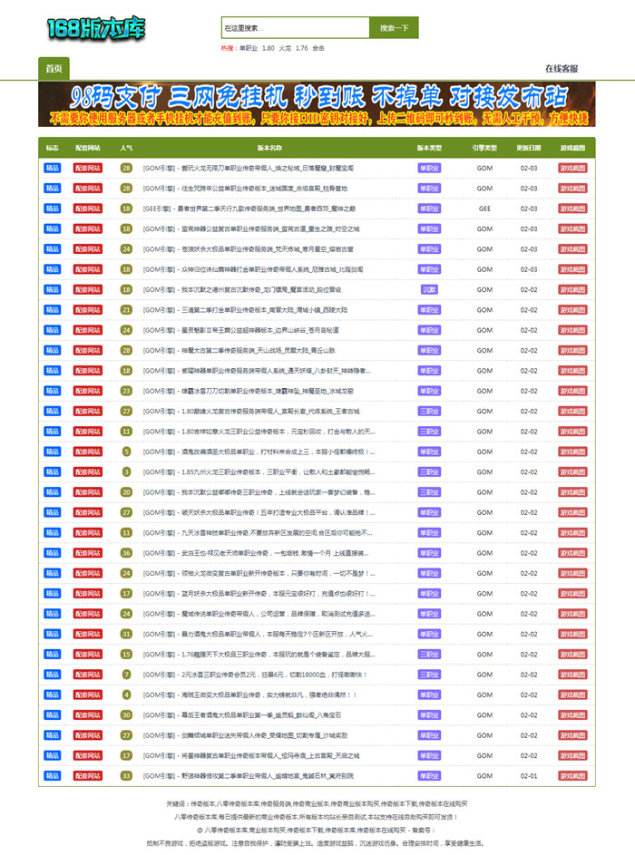This screenshot has height=855, width=635.
Task: Click popularity badge 33
Action: coord(126,776)
